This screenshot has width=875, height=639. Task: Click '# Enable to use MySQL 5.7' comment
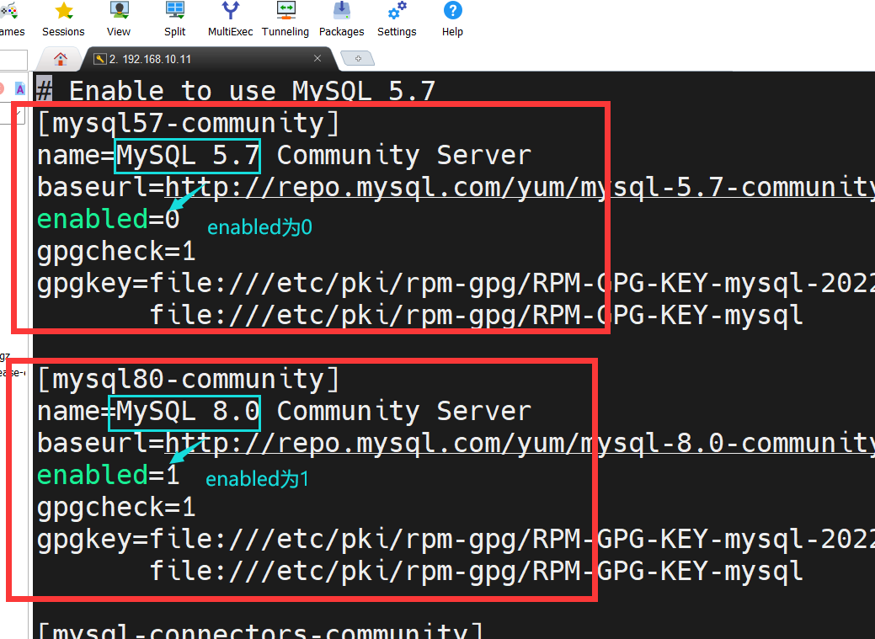(236, 90)
